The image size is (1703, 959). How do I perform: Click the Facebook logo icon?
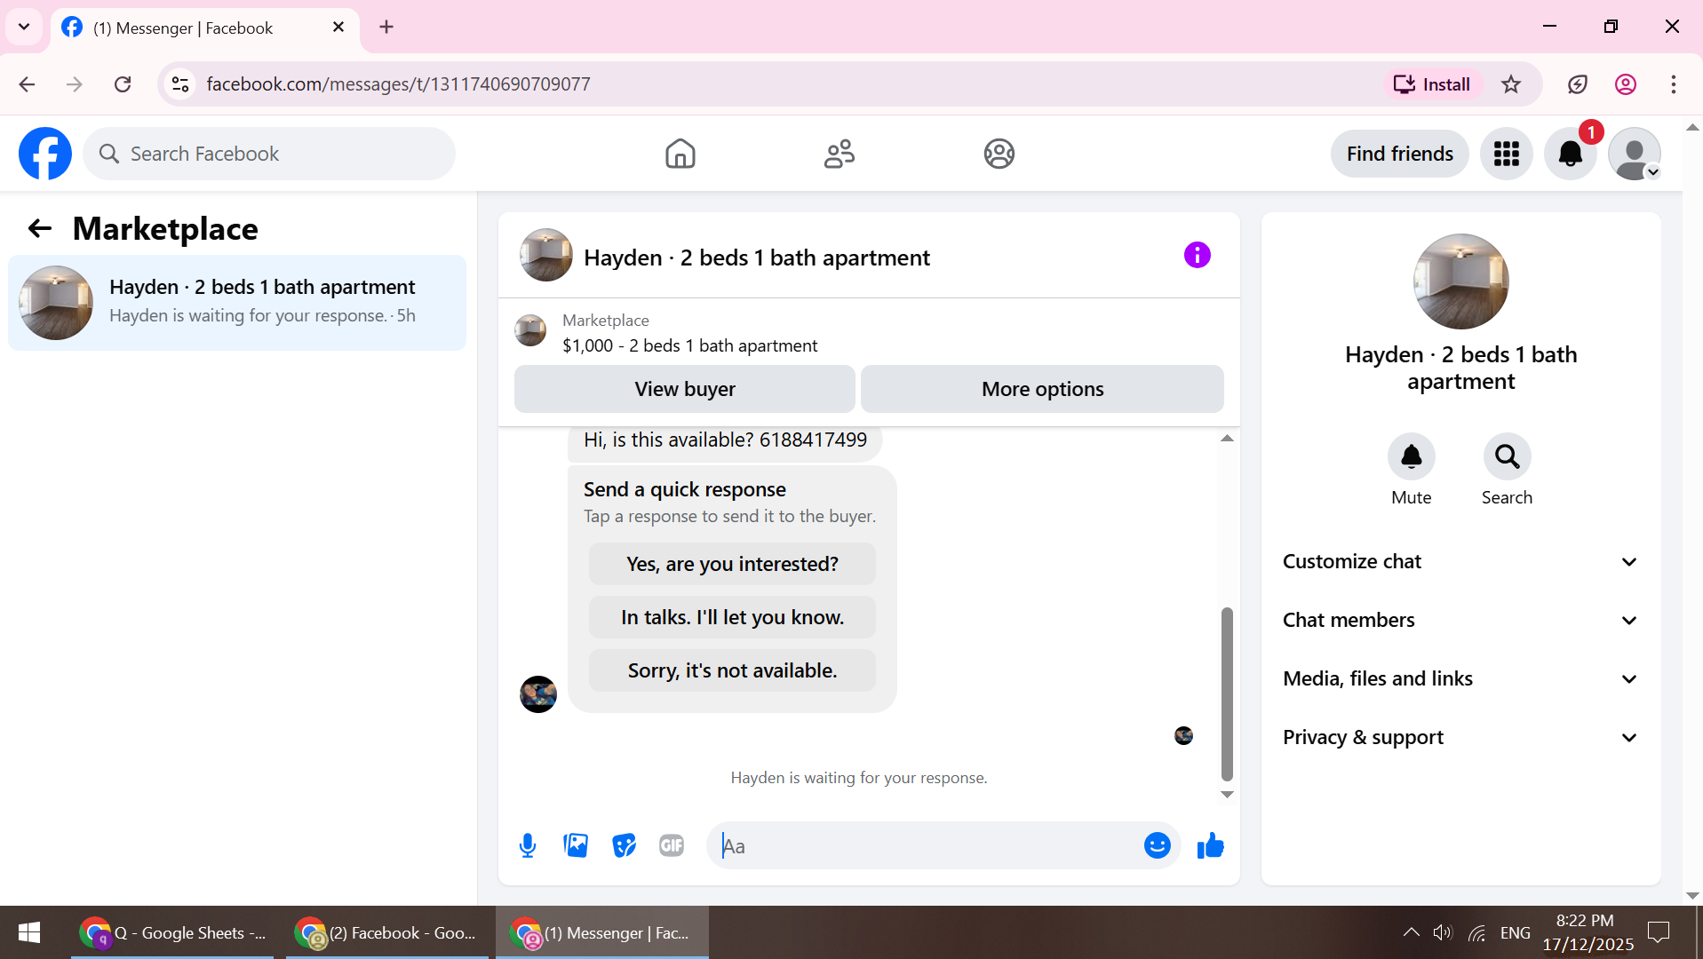[x=45, y=154]
